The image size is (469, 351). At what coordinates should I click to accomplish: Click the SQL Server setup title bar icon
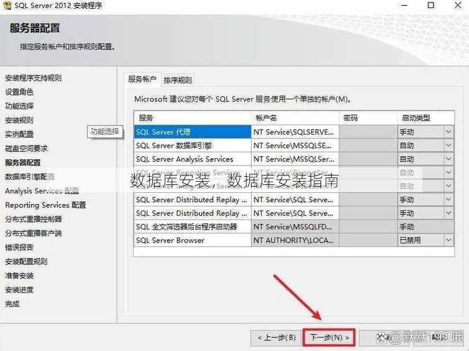pos(7,5)
